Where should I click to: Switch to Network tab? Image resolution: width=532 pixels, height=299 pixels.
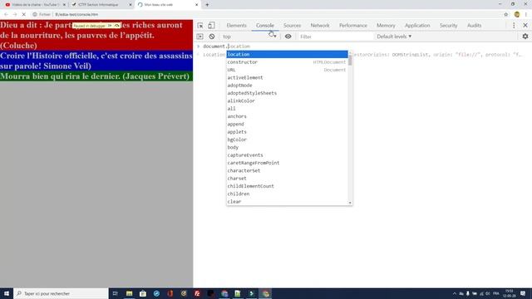[x=320, y=26]
